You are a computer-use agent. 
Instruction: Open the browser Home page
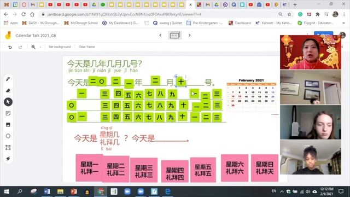[32, 14]
